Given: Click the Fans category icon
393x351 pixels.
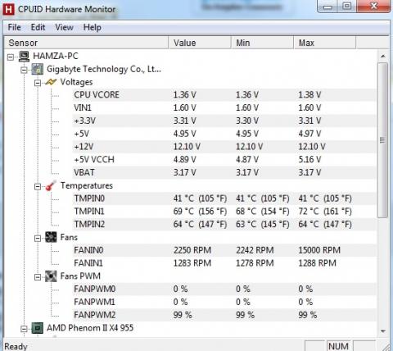Looking at the screenshot, I should tap(51, 237).
